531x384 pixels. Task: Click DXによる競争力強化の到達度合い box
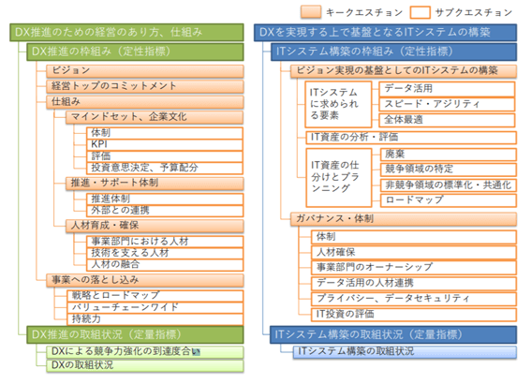(x=145, y=352)
